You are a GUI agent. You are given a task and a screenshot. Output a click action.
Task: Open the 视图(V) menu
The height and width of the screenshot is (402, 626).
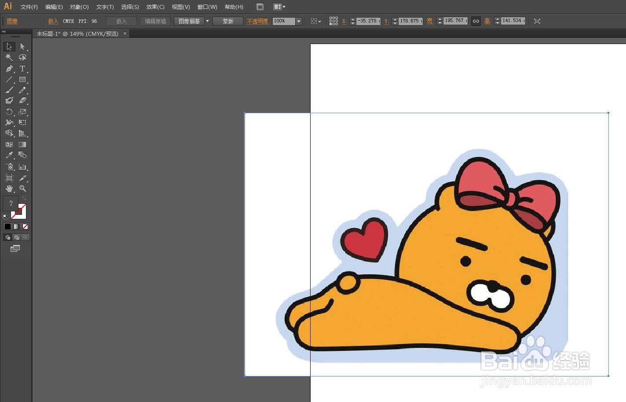[x=181, y=7]
